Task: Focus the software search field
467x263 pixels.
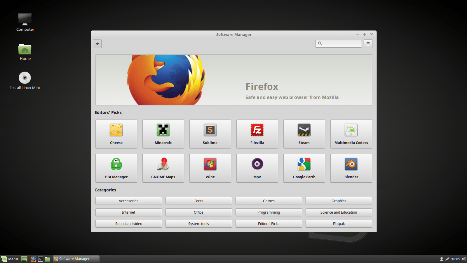Action: 339,44
